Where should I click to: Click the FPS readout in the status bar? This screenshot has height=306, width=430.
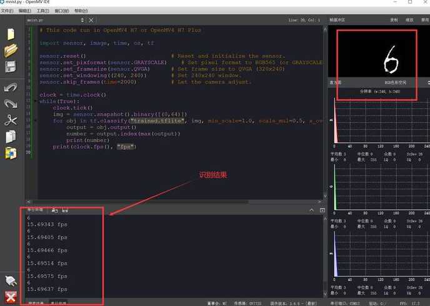410,304
